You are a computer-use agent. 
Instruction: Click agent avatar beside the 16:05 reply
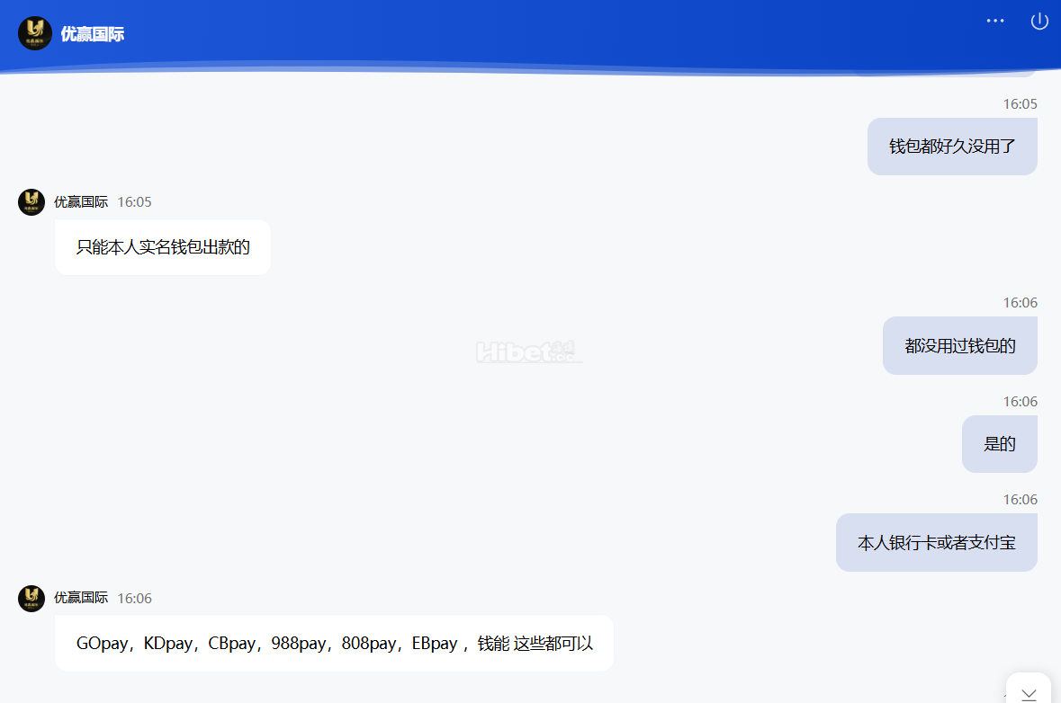(31, 202)
